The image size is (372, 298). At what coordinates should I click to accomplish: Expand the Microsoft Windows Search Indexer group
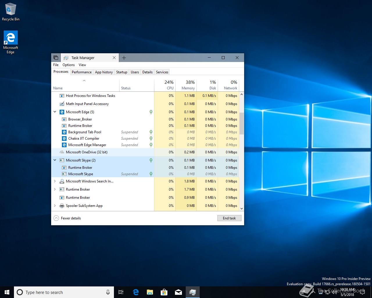(x=55, y=181)
